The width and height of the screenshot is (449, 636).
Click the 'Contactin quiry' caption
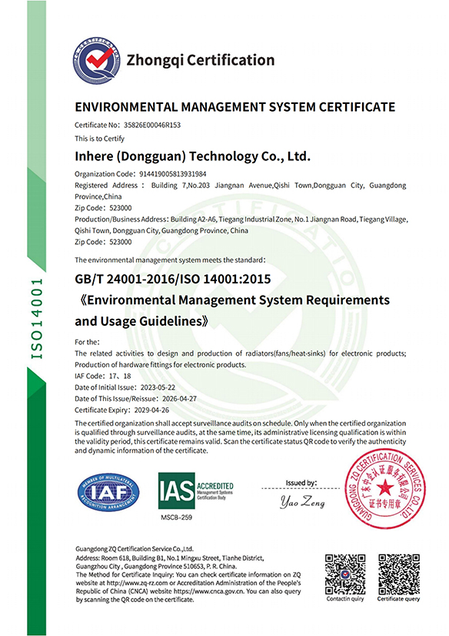click(x=345, y=599)
